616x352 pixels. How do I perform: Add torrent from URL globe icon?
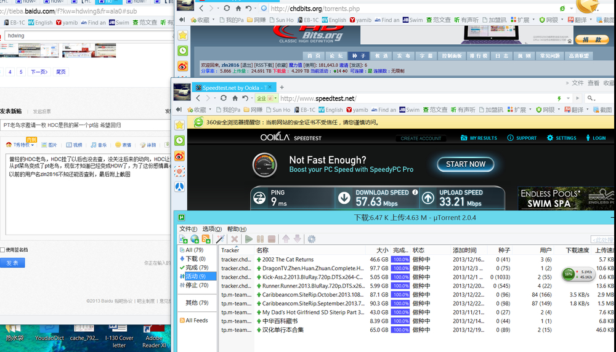coord(195,239)
